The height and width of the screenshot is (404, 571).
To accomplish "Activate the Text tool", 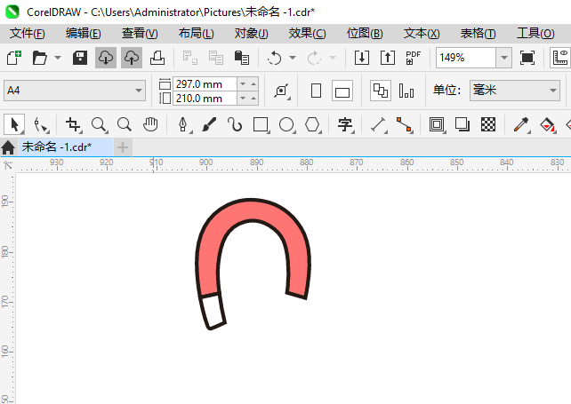I will [345, 124].
